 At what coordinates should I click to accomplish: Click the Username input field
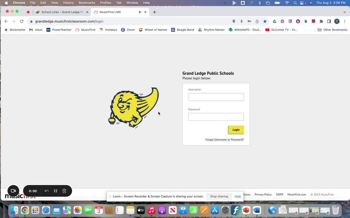(216, 97)
